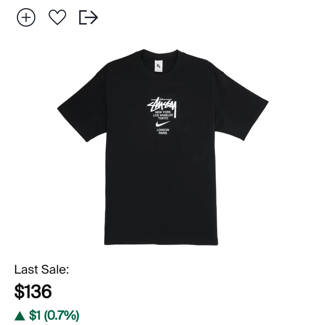The height and width of the screenshot is (325, 325).
Task: Click the $1 (0.7%) price change text
Action: click(x=54, y=315)
